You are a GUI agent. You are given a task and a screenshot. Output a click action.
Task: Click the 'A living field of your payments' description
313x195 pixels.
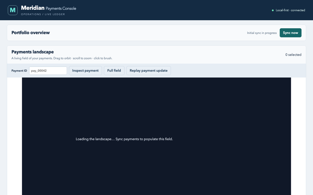pyautogui.click(x=62, y=58)
